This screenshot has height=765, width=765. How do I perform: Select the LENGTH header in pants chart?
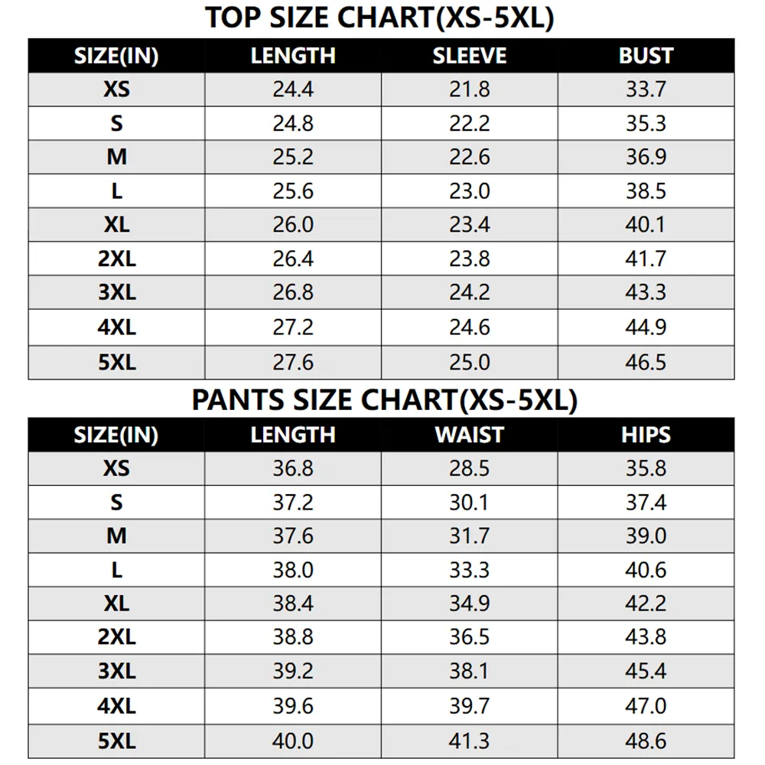click(x=293, y=435)
